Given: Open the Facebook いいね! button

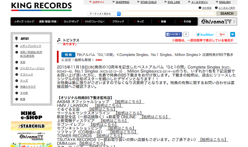Looking at the screenshot, I should 173,34.
